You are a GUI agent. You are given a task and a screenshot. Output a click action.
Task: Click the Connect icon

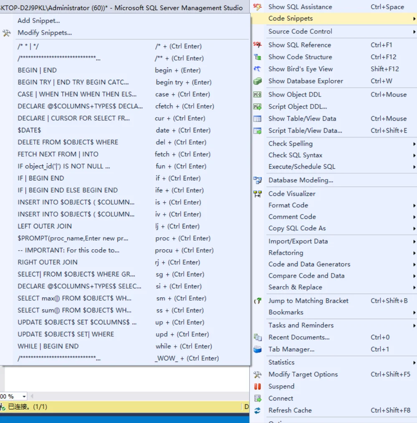(x=257, y=398)
